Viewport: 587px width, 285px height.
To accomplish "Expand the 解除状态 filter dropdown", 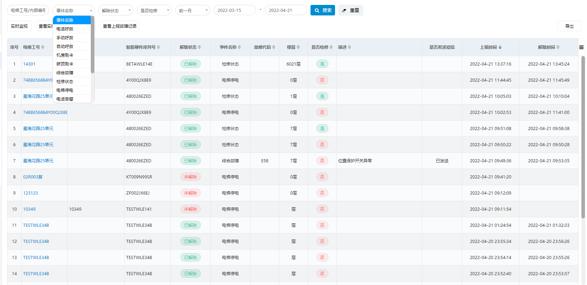I will [x=115, y=11].
